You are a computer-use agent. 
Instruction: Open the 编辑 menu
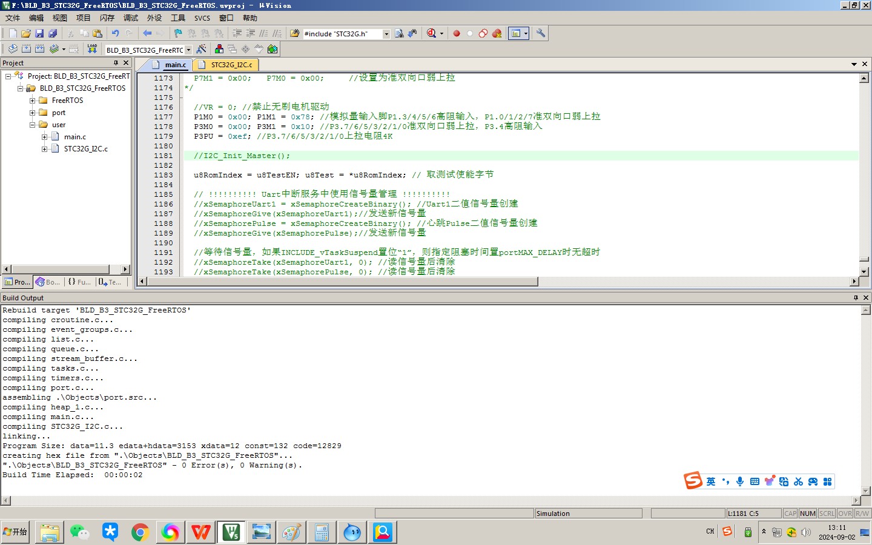36,18
